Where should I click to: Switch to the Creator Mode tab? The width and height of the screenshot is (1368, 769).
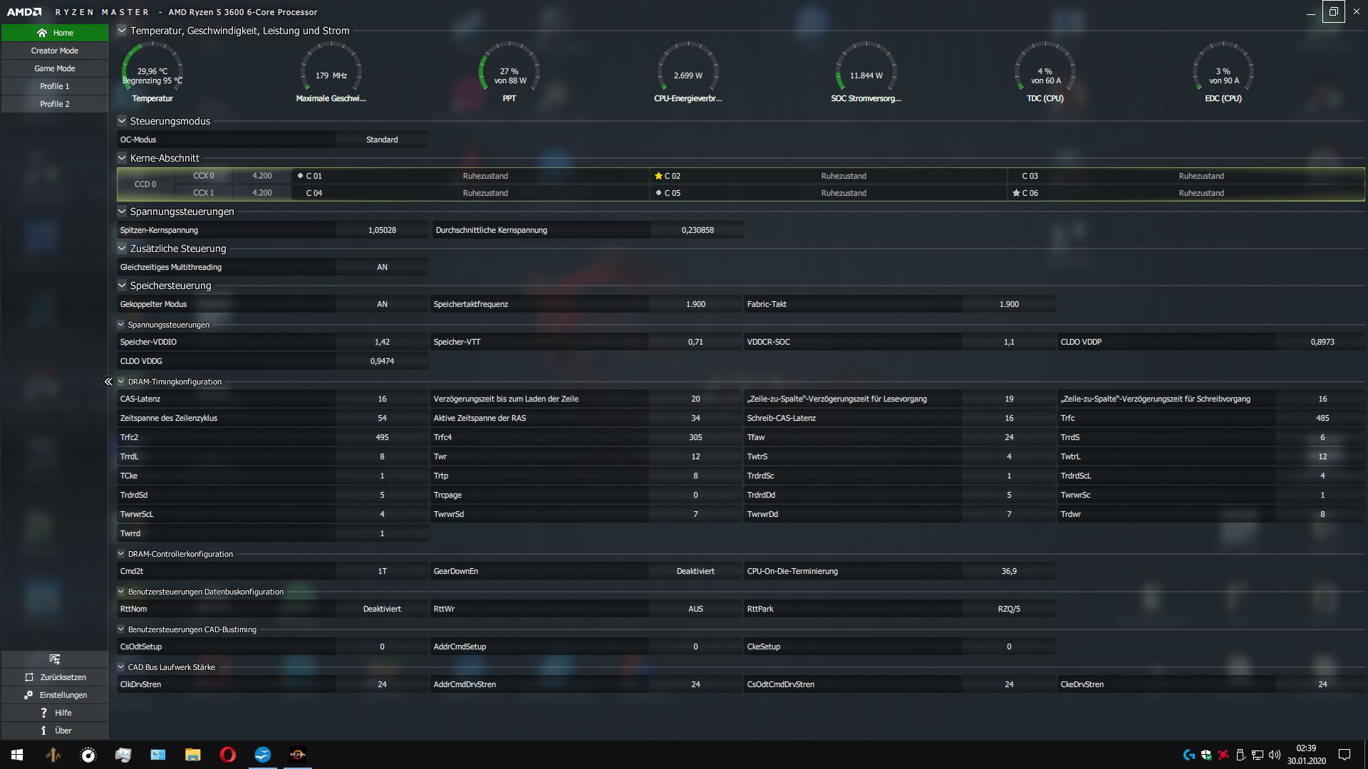55,51
